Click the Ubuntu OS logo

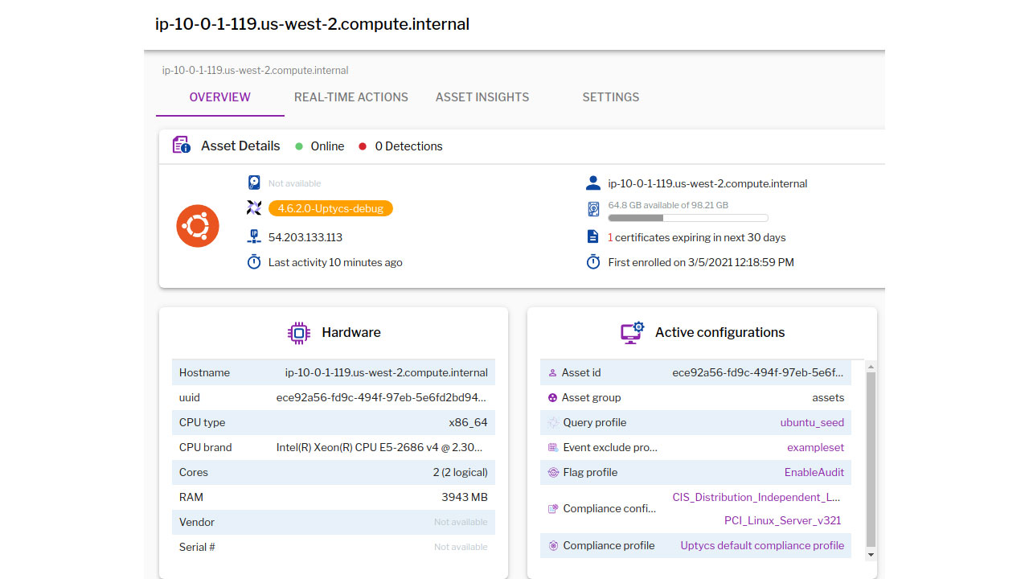tap(198, 226)
